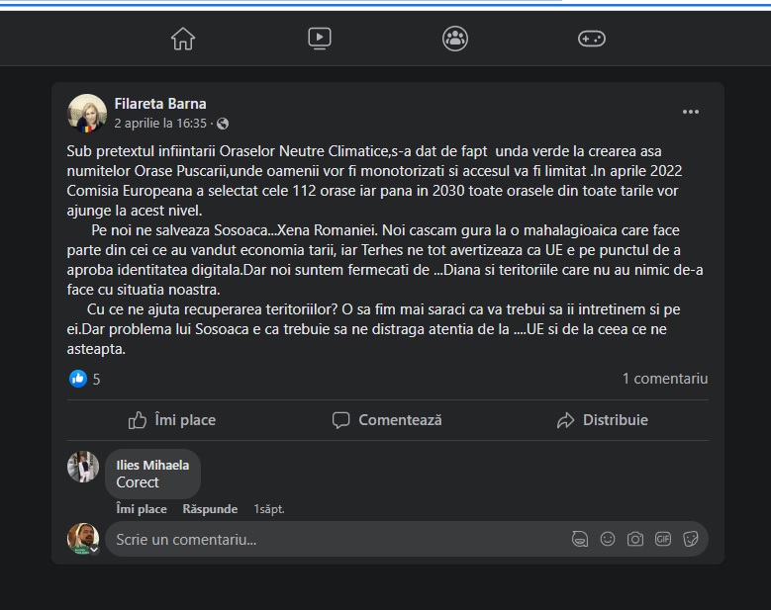The image size is (771, 610).
Task: Open post options three-dot menu
Action: click(x=691, y=113)
